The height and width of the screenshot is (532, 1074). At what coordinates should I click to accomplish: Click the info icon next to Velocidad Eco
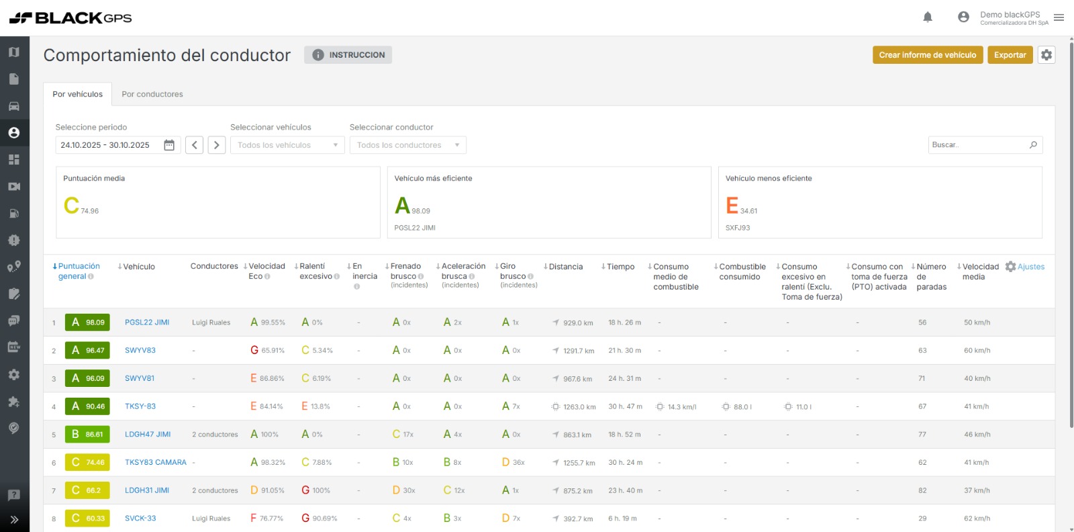pyautogui.click(x=267, y=277)
